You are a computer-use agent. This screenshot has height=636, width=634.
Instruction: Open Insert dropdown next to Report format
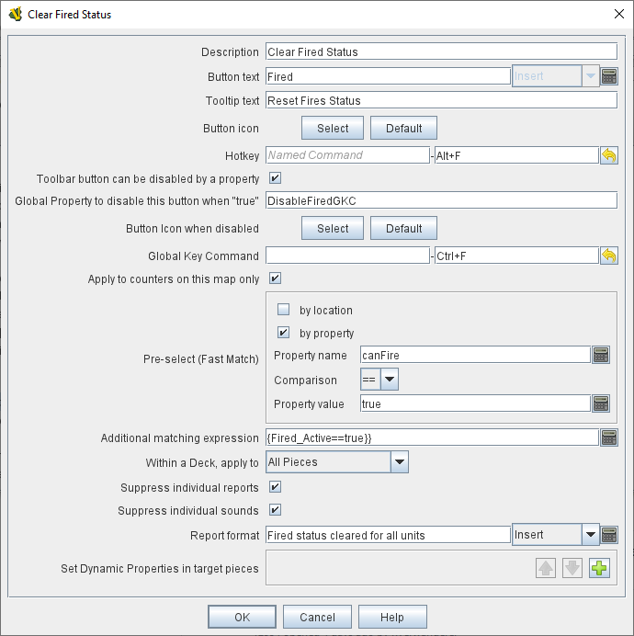click(x=590, y=535)
